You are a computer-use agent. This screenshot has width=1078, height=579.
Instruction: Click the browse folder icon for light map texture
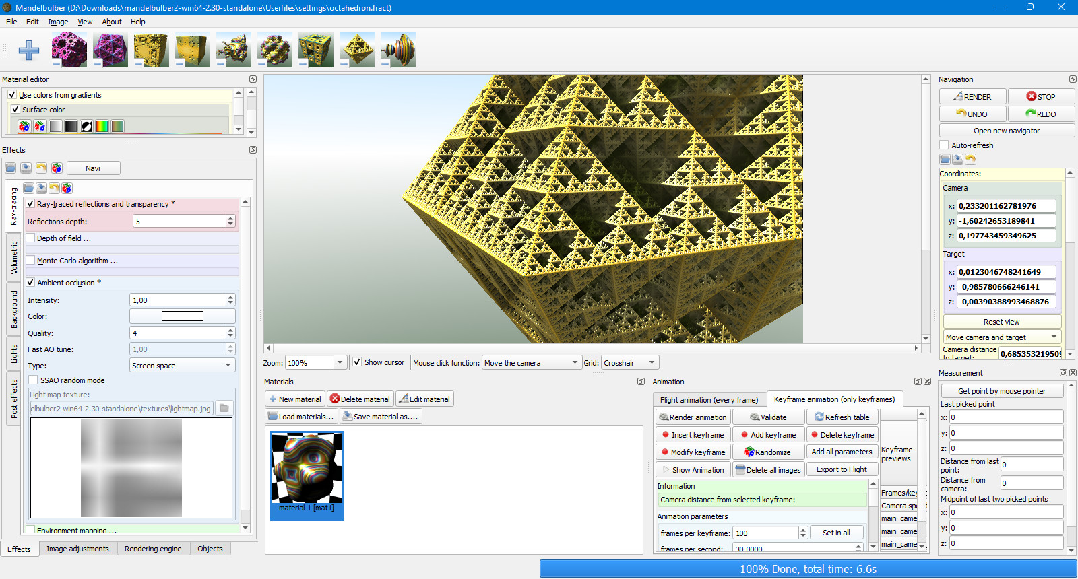(x=224, y=408)
